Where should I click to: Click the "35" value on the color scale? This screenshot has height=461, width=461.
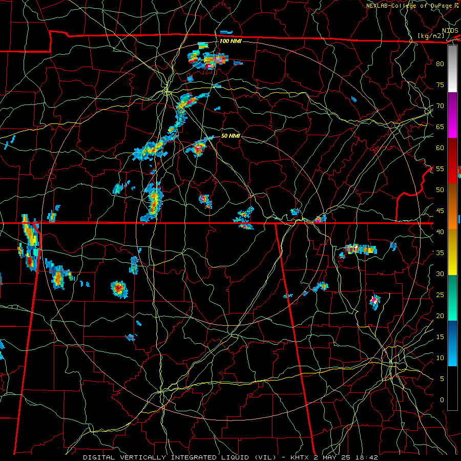(x=440, y=253)
